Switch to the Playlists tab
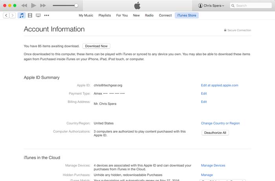The image size is (275, 181). click(104, 15)
